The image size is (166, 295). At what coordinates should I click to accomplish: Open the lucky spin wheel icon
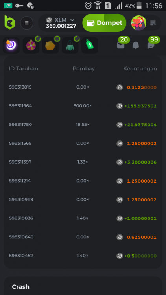pos(31,45)
